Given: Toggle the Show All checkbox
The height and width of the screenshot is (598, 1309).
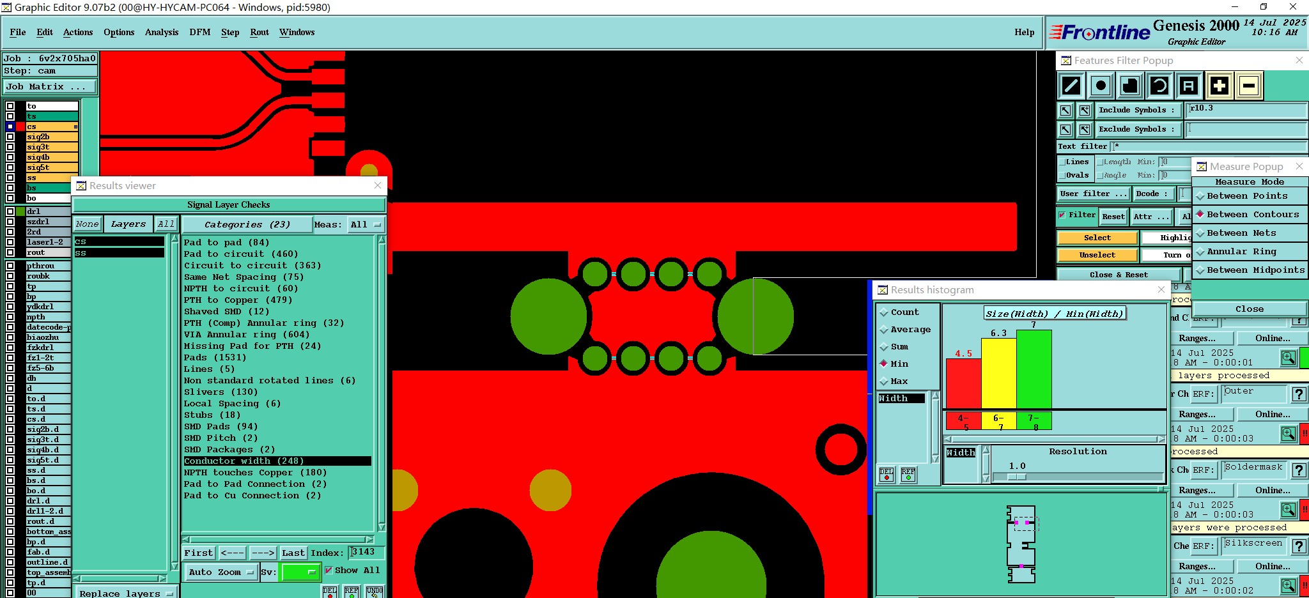Looking at the screenshot, I should click(329, 571).
